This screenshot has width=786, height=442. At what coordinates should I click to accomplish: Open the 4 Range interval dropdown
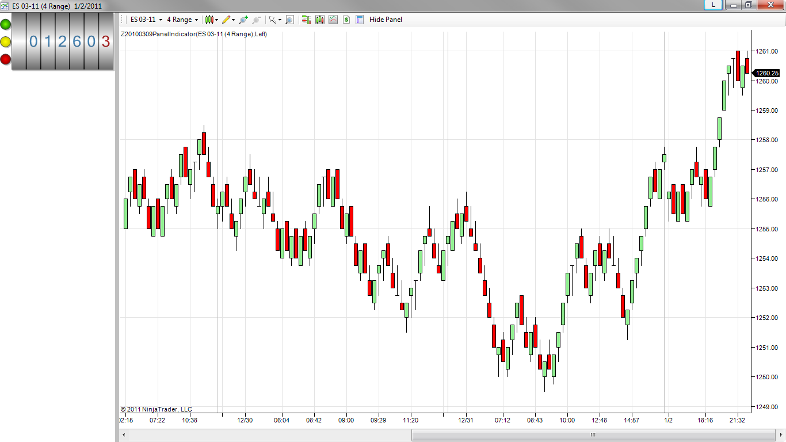[x=182, y=20]
